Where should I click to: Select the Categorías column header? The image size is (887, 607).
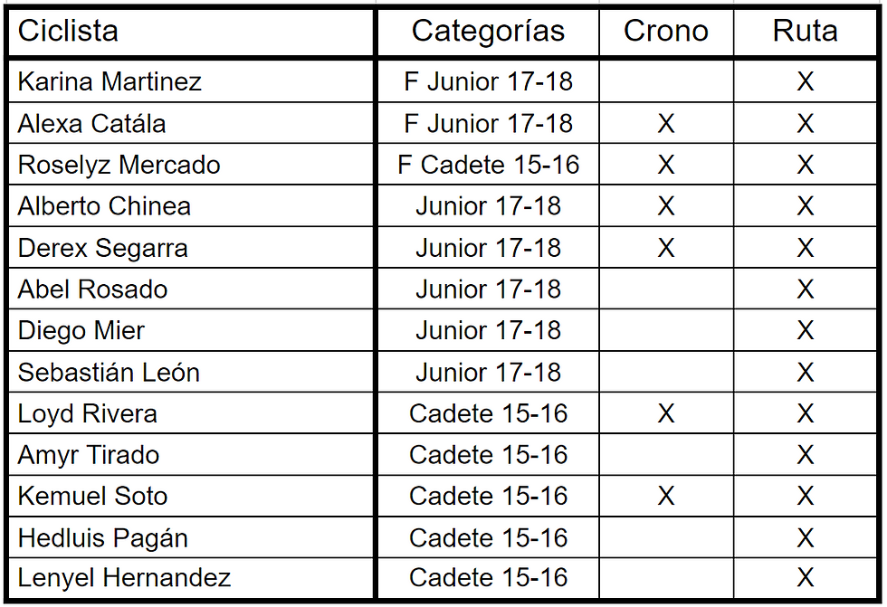[x=488, y=32]
